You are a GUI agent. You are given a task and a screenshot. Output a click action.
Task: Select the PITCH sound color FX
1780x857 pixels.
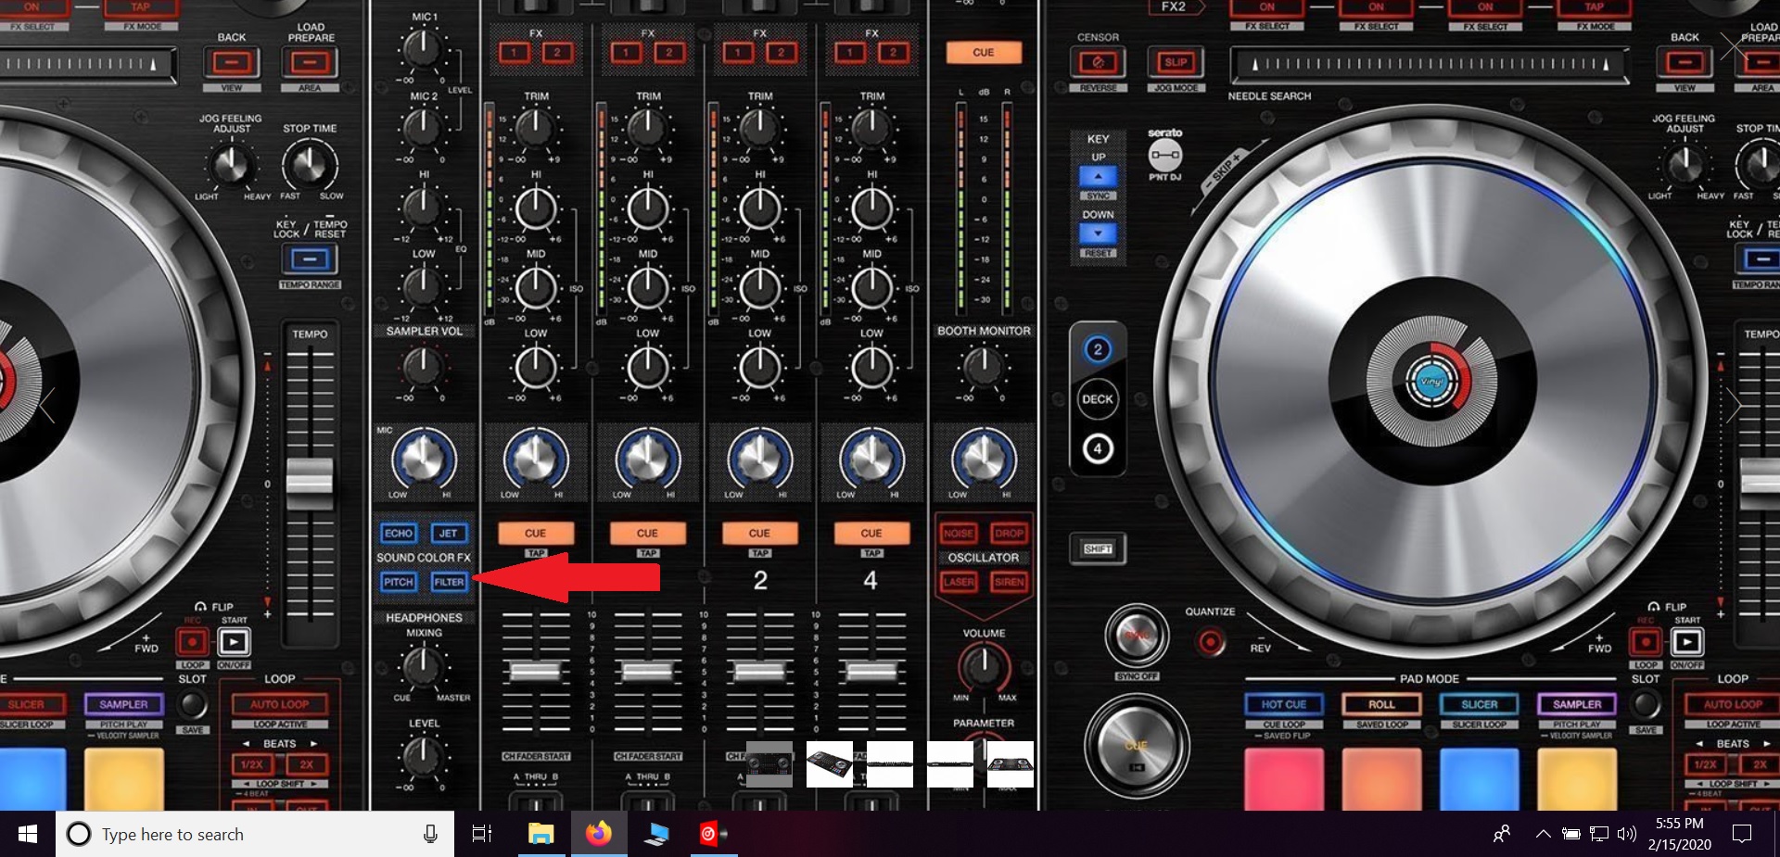point(399,582)
